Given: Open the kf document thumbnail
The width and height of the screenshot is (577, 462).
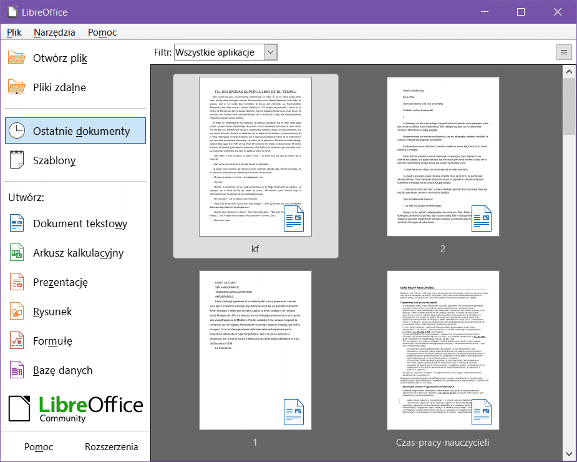Looking at the screenshot, I should coord(255,157).
